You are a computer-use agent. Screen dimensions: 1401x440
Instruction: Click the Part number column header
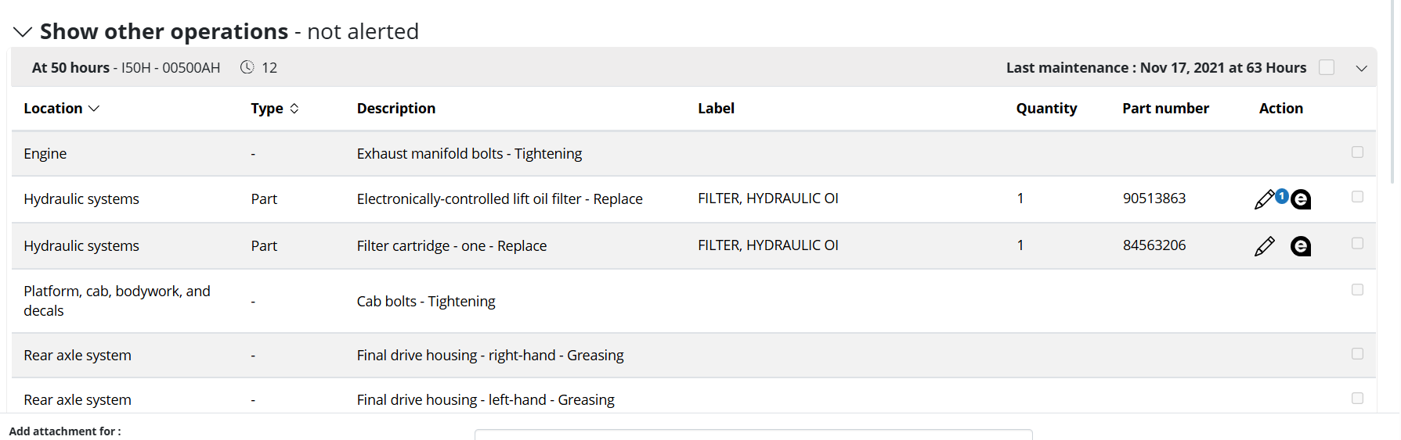[x=1164, y=109]
